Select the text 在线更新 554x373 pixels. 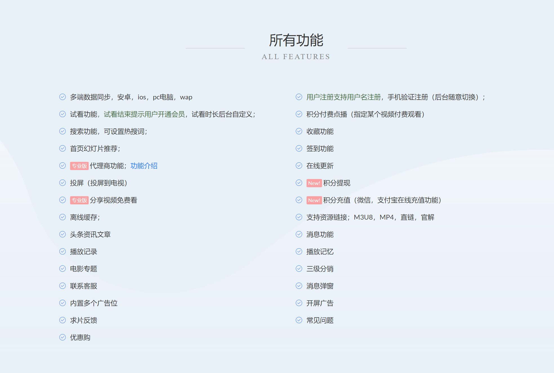[320, 166]
